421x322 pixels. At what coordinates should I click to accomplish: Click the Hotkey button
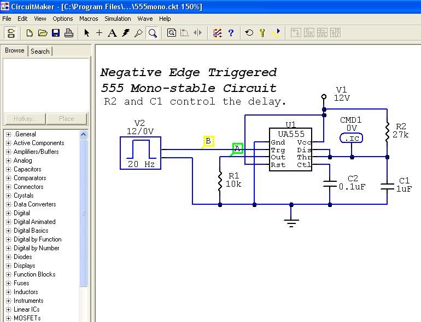coord(25,119)
